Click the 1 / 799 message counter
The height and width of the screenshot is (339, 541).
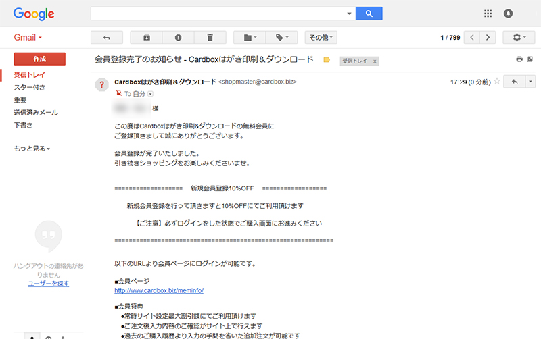[450, 38]
